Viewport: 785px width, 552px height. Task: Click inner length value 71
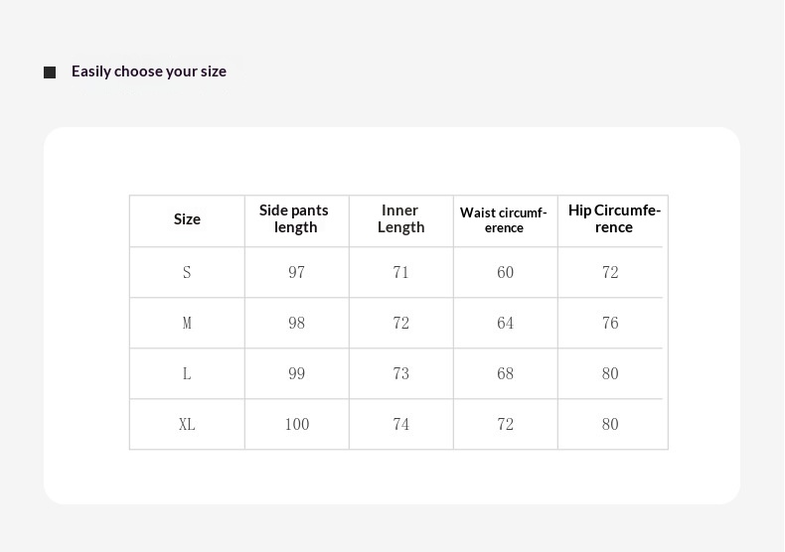click(x=401, y=272)
